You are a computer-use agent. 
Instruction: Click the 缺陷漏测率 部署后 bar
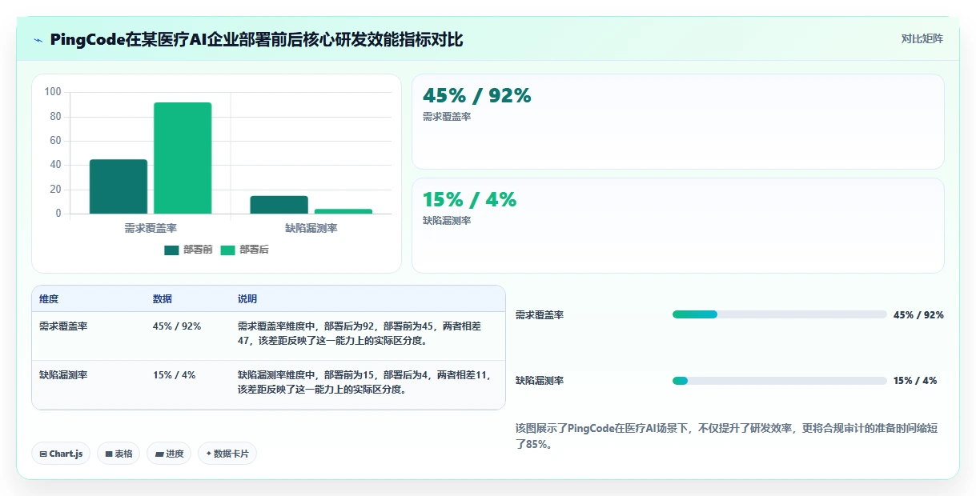click(343, 211)
